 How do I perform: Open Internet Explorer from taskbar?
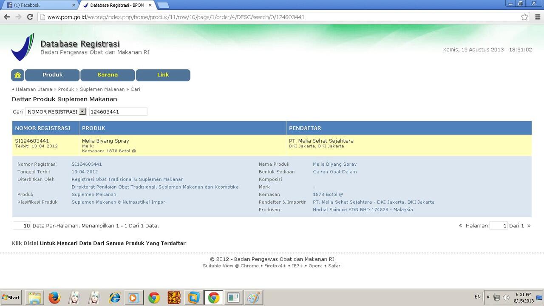coord(114,297)
